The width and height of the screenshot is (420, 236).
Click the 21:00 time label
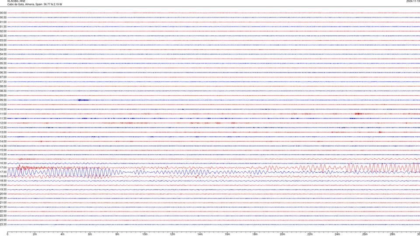coord(3,202)
